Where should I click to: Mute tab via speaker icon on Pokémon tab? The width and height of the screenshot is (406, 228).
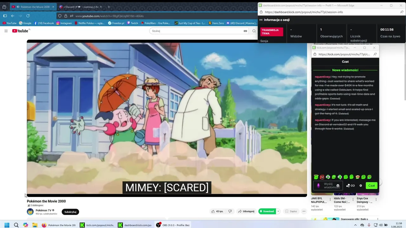(18, 7)
